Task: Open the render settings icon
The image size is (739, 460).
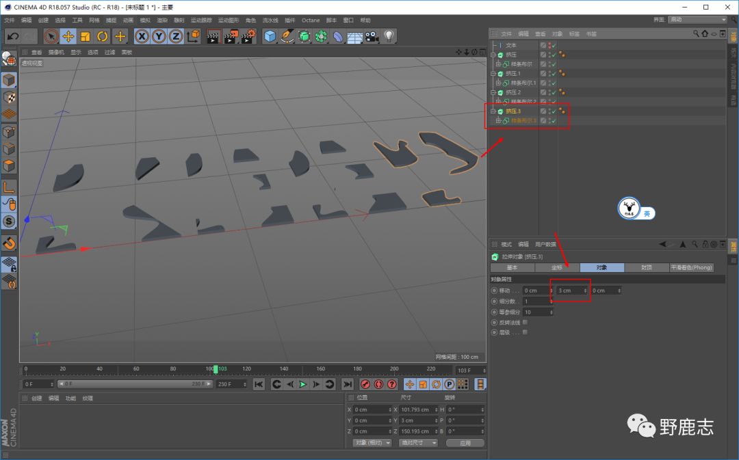Action: pyautogui.click(x=248, y=36)
